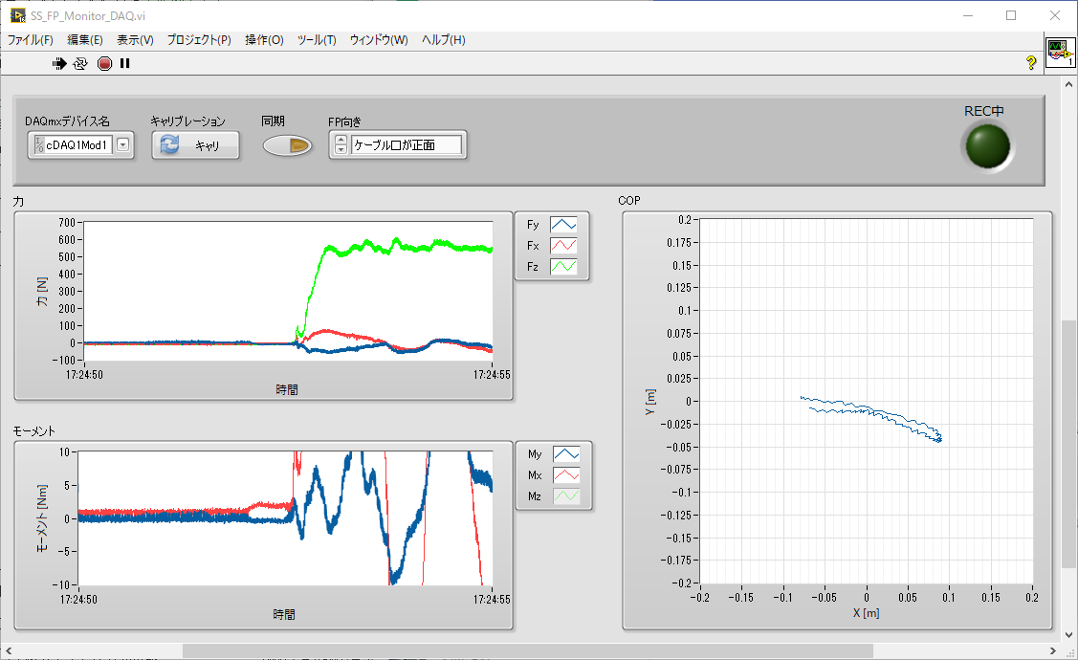
Task: Click the 700 maximum value on force Y-axis
Action: [x=67, y=223]
